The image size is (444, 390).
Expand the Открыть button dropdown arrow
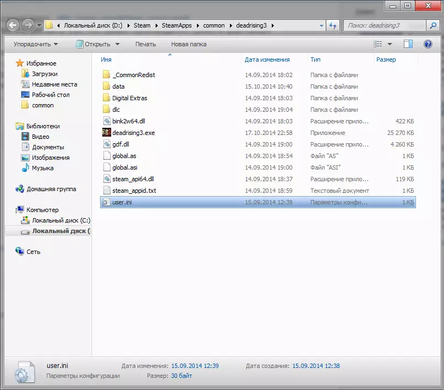pos(118,44)
